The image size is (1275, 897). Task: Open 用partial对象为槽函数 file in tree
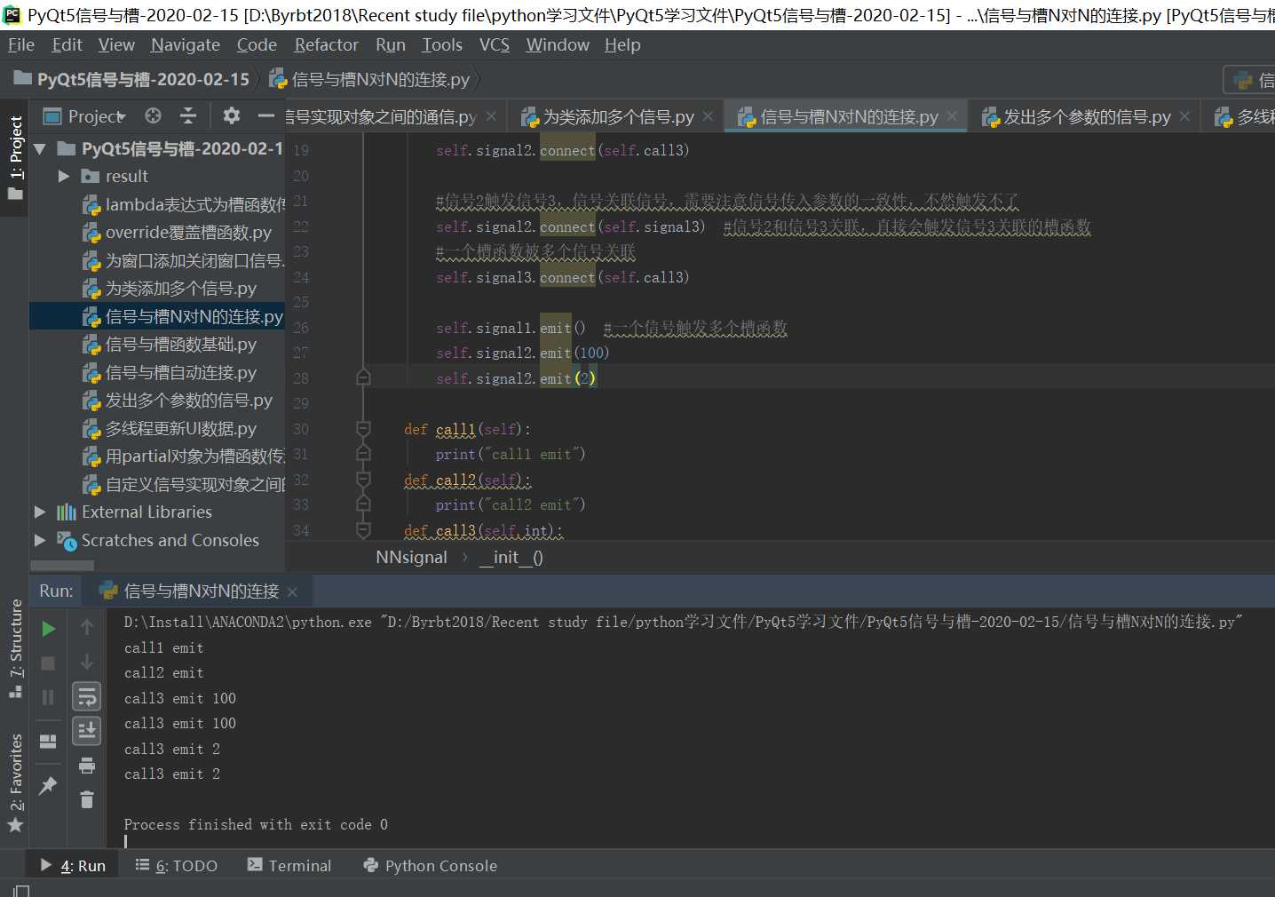184,456
